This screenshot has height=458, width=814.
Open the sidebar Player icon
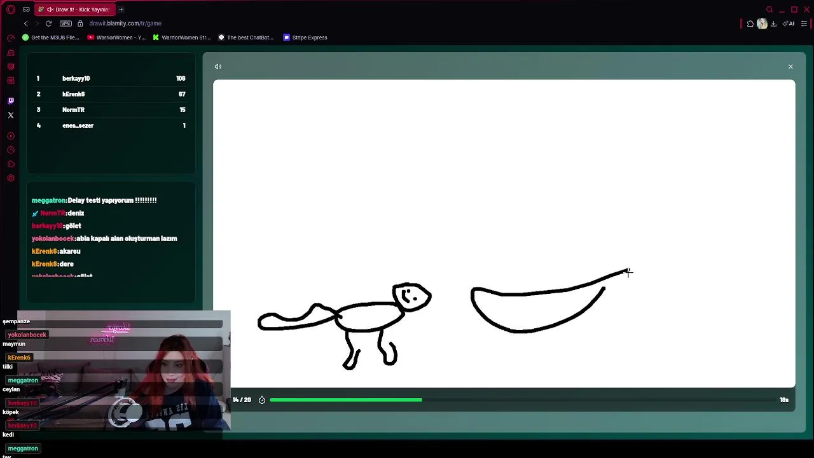pyautogui.click(x=11, y=136)
